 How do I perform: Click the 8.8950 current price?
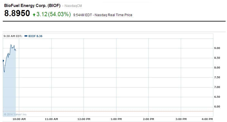[x=17, y=14]
